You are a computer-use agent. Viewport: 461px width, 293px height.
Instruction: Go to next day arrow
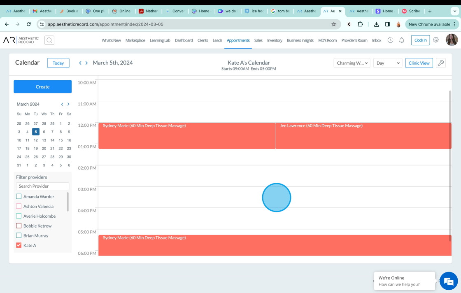point(86,63)
